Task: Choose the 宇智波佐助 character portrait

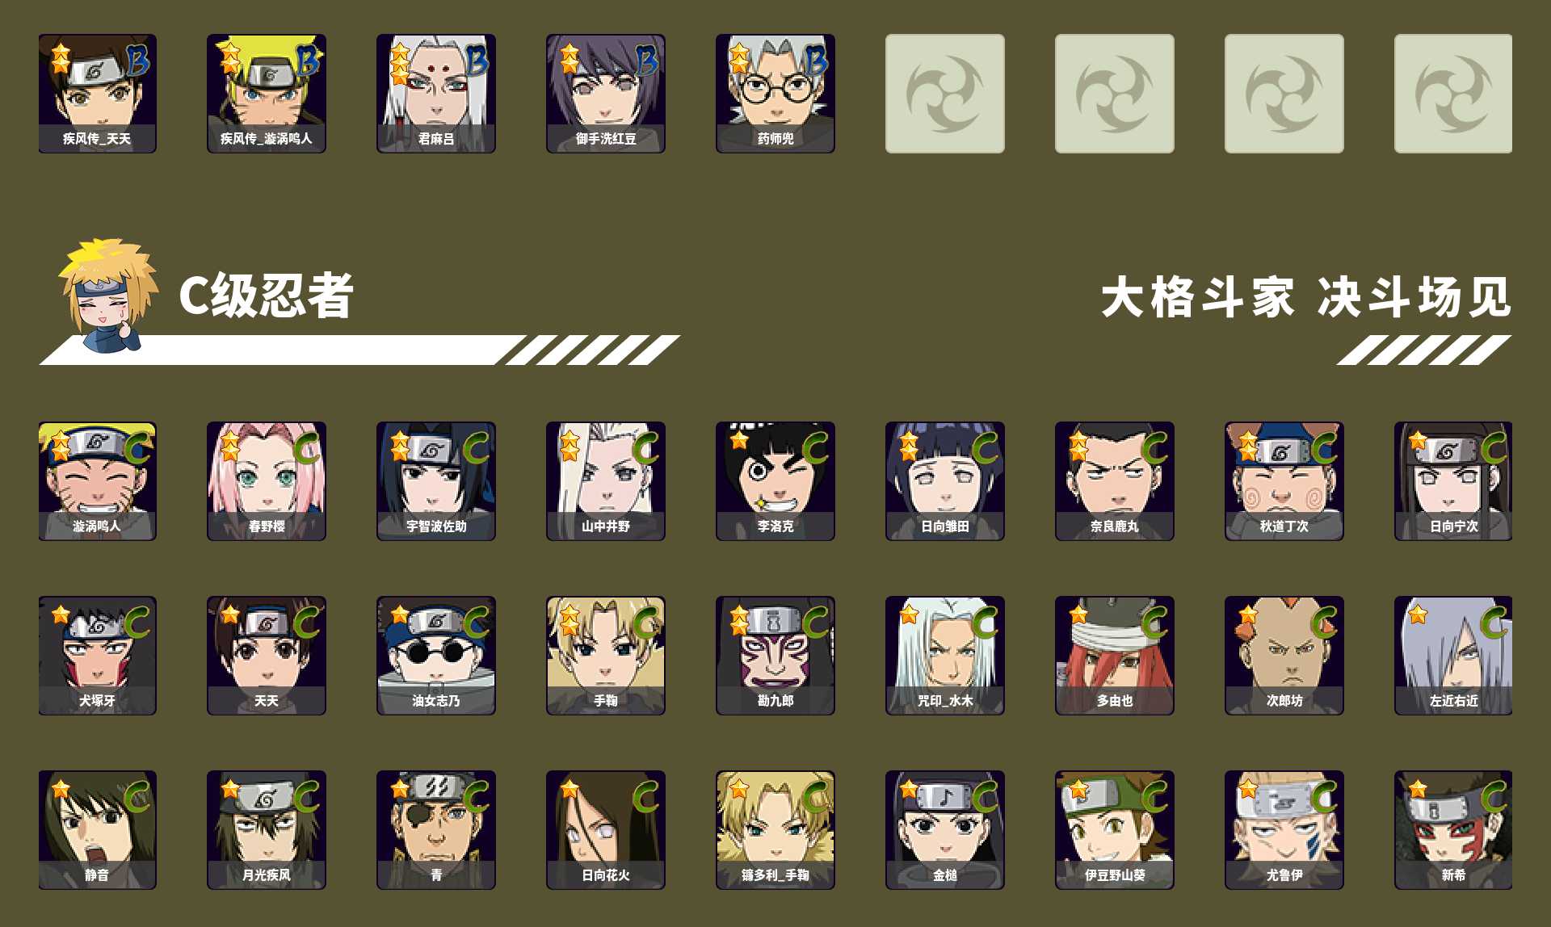Action: 436,481
